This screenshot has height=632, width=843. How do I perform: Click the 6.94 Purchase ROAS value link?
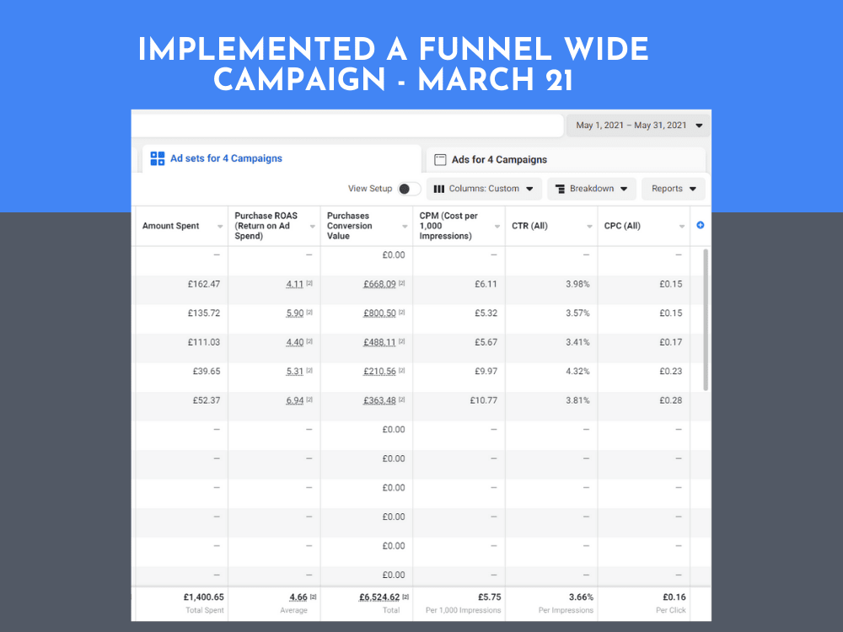294,400
